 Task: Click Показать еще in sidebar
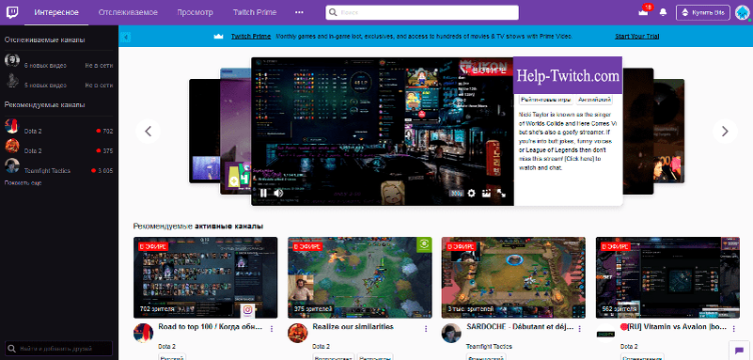[x=24, y=183]
